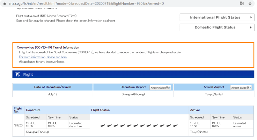Image resolution: width=257 pixels, height=140 pixels.
Task: Click the lock icon in the address bar
Action: [x=4, y=3]
